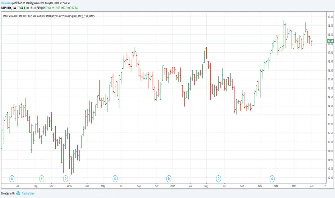Click the 13.00 price axis label
Viewport: 335px width, 198px height.
click(330, 124)
